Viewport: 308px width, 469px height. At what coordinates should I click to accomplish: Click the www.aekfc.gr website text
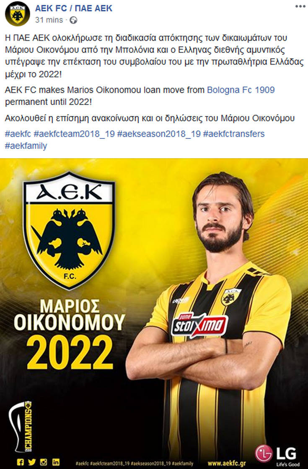[x=227, y=463]
